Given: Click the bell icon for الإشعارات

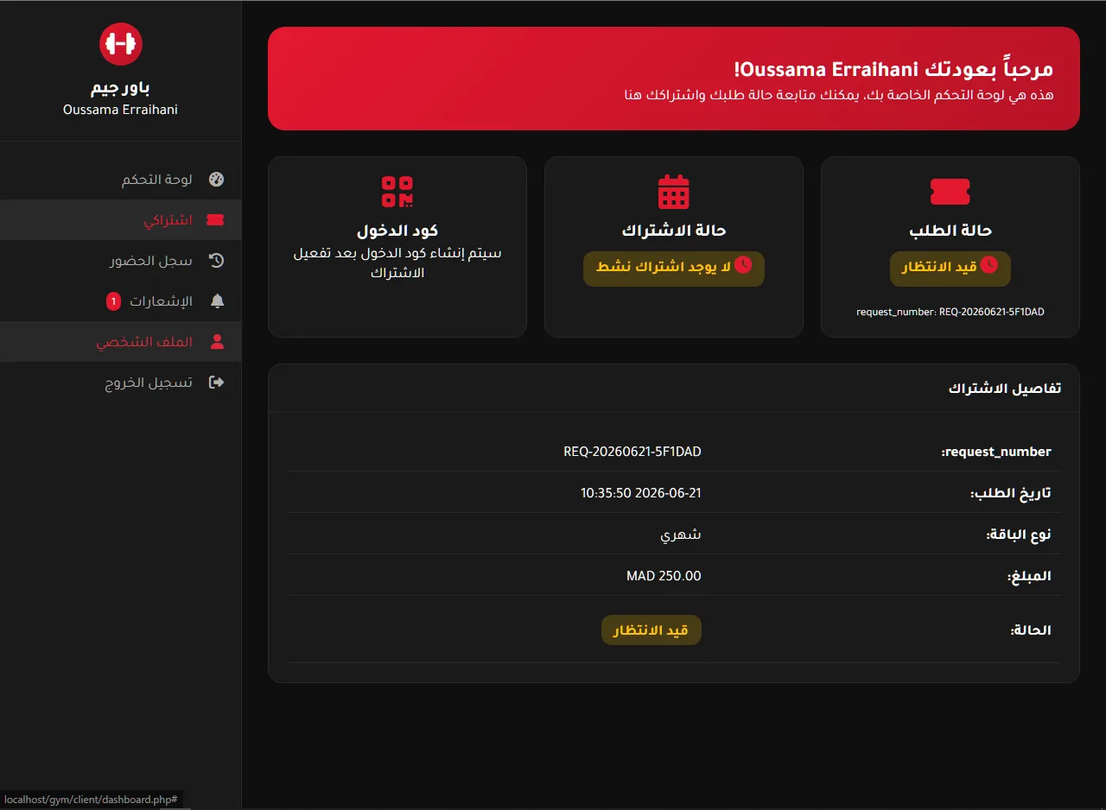Looking at the screenshot, I should pyautogui.click(x=217, y=301).
